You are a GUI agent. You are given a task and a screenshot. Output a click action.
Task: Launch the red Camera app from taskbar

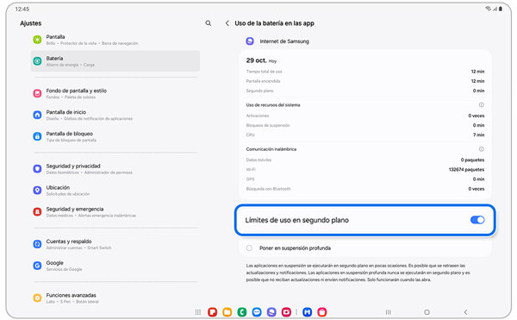tap(287, 312)
